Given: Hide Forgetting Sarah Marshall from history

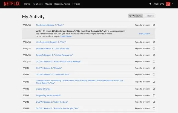Looking at the screenshot, I should (x=154, y=95).
